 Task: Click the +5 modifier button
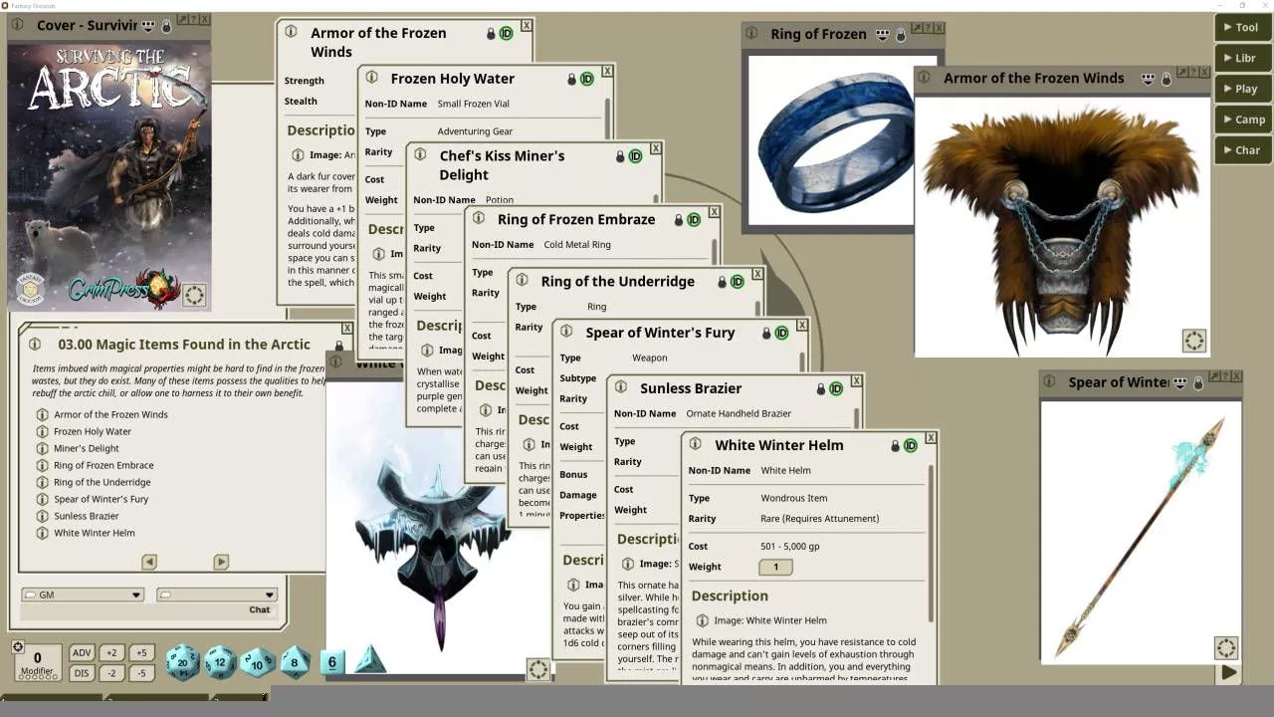[141, 653]
